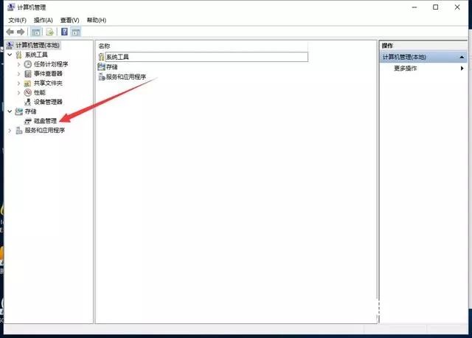The image size is (472, 338).
Task: Select 服务和应用程序 in the center list
Action: tap(126, 77)
